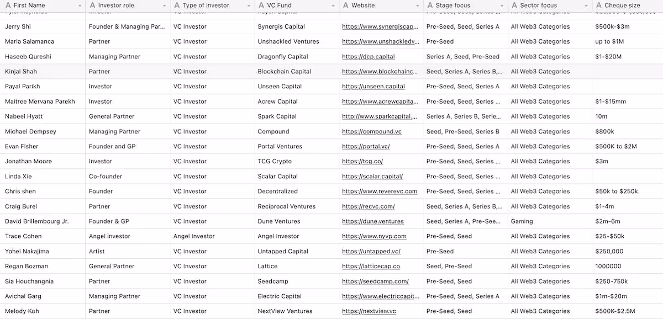Image resolution: width=663 pixels, height=319 pixels.
Task: Click the Angel investor role cell
Action: (x=128, y=236)
